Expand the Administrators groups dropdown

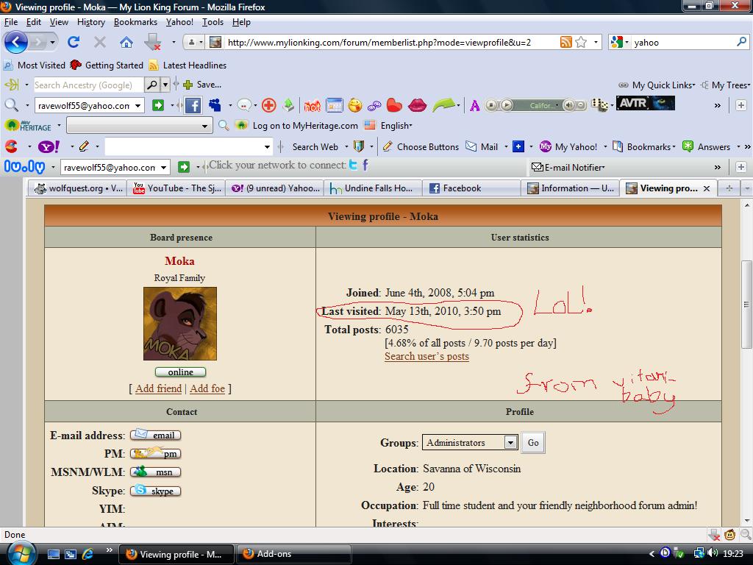tap(510, 442)
